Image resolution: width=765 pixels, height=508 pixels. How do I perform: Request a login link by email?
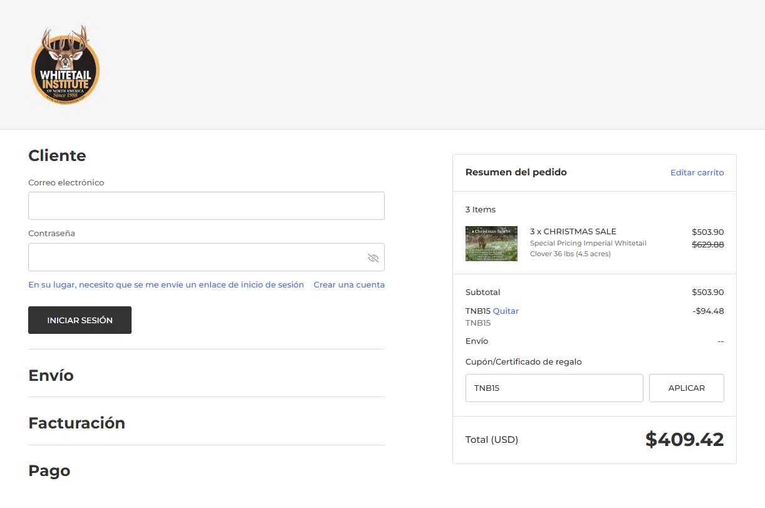[166, 284]
